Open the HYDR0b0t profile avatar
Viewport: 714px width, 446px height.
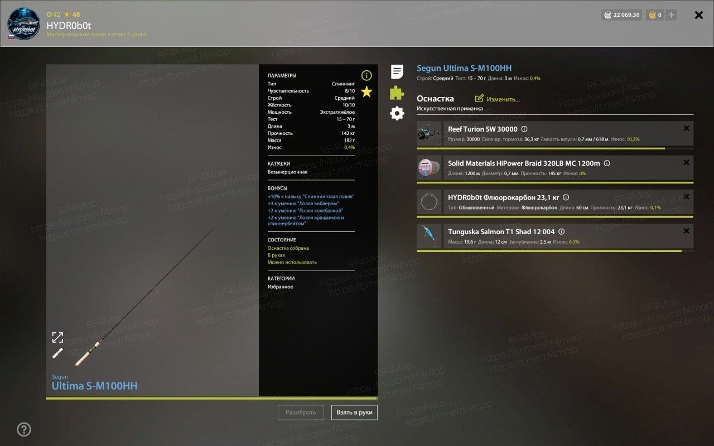[23, 23]
